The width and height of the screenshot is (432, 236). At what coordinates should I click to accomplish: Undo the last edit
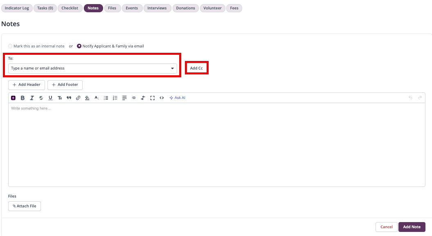point(410,98)
